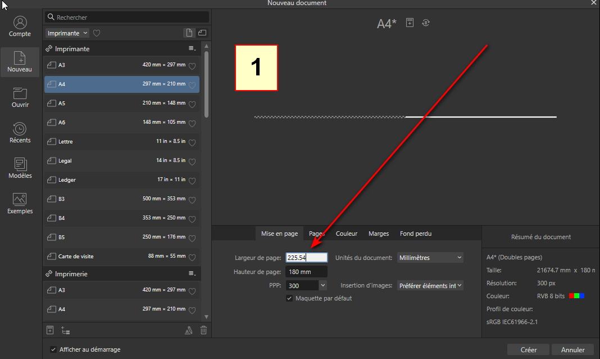The height and width of the screenshot is (359, 600).
Task: Select the B3 500 mm × 353 mm preset
Action: [122, 199]
